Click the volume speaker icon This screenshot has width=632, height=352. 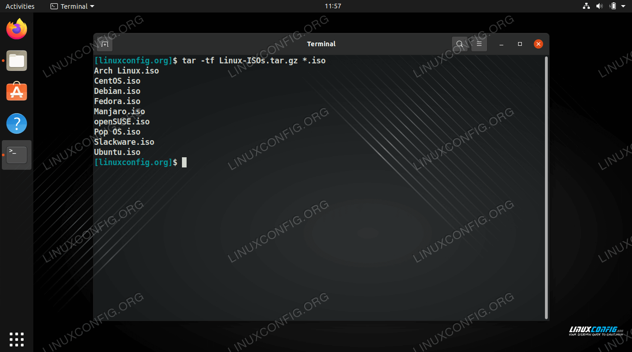point(599,6)
